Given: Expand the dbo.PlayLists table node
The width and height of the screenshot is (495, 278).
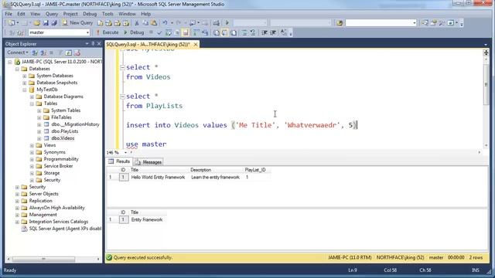Looking at the screenshot, I should coord(39,131).
